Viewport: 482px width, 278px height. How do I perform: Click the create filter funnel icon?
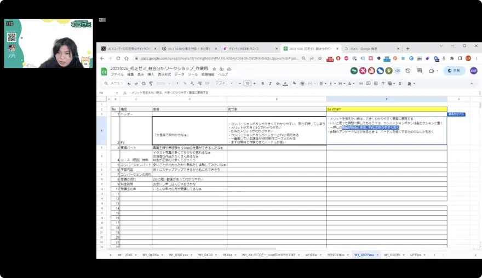[x=383, y=84]
